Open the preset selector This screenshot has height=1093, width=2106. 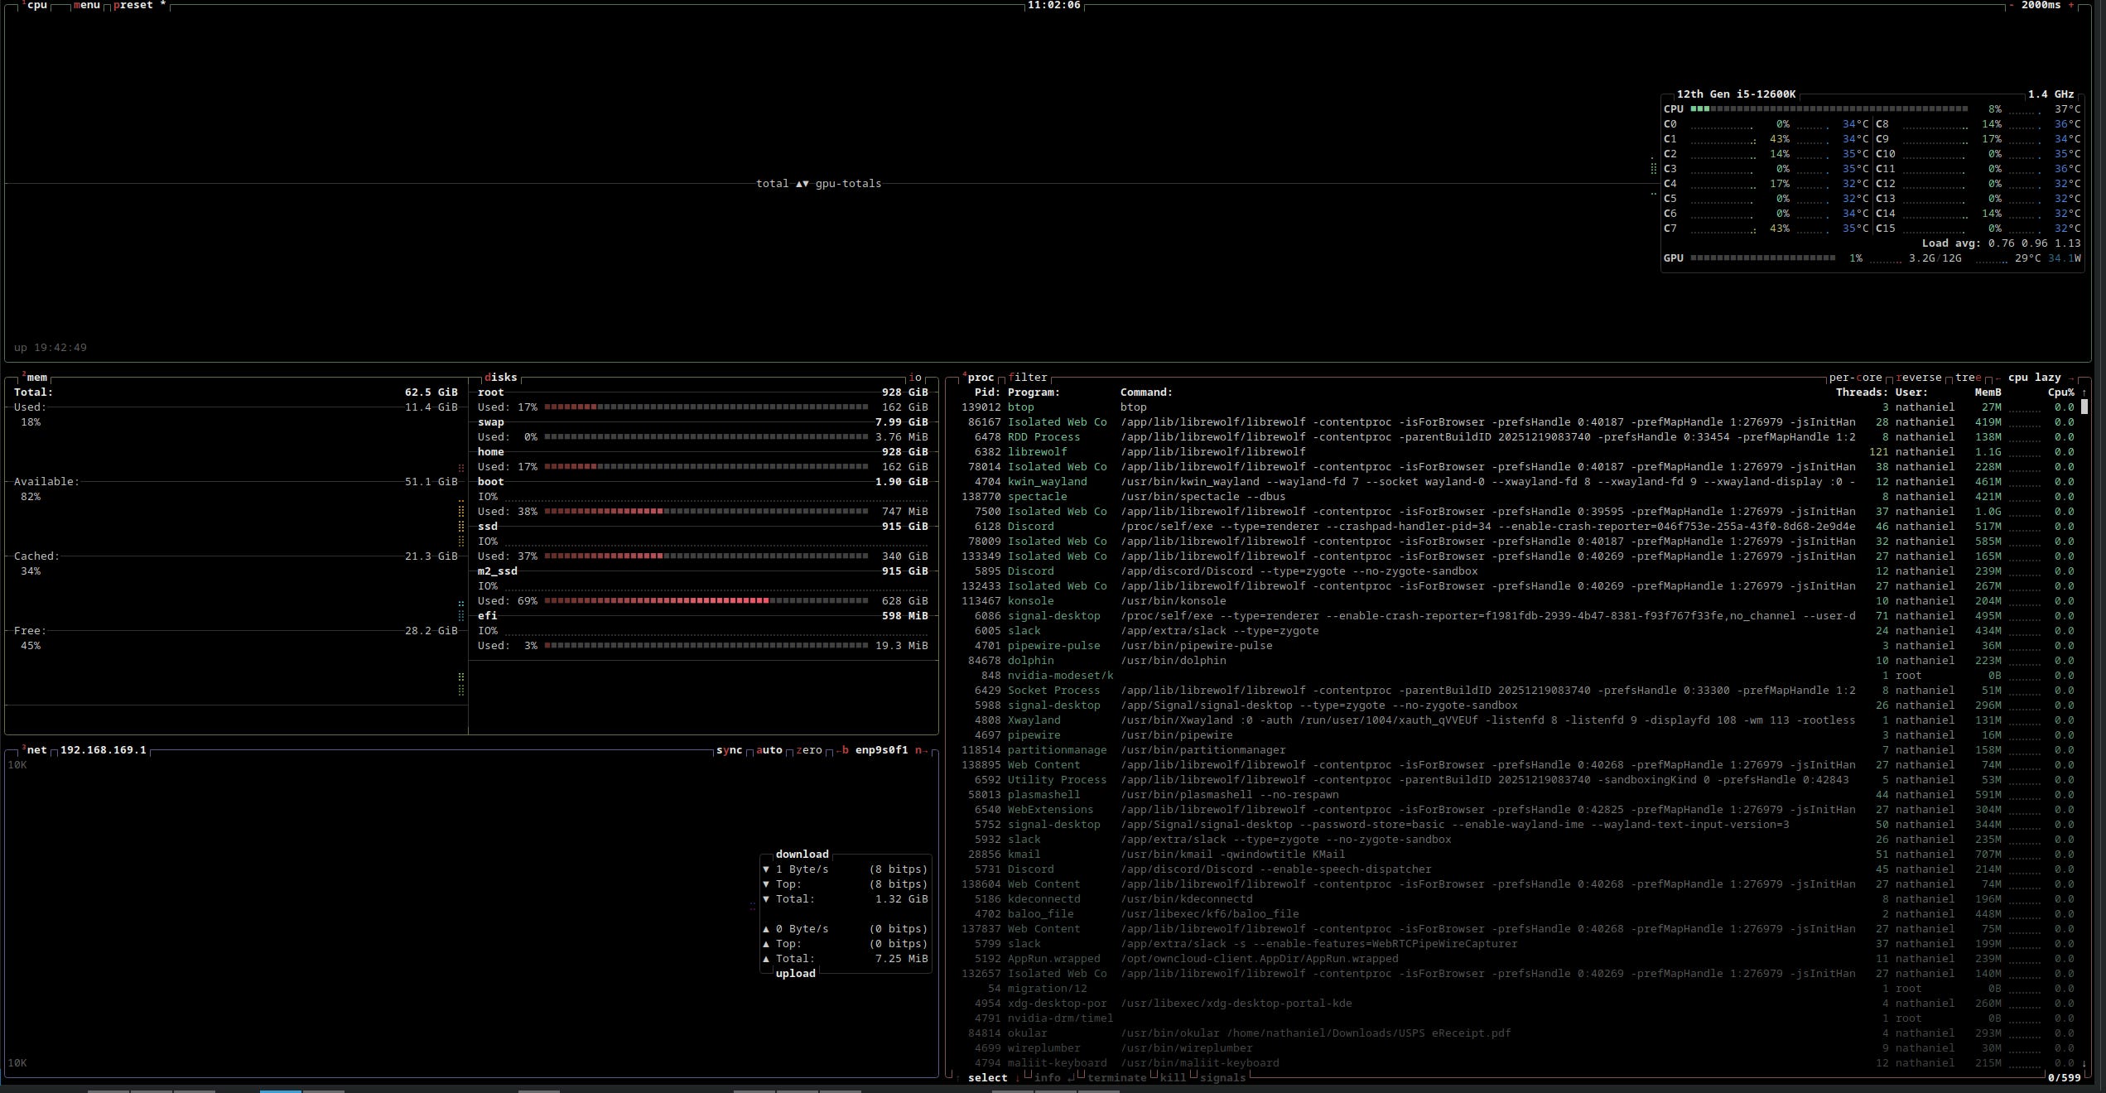(x=133, y=5)
